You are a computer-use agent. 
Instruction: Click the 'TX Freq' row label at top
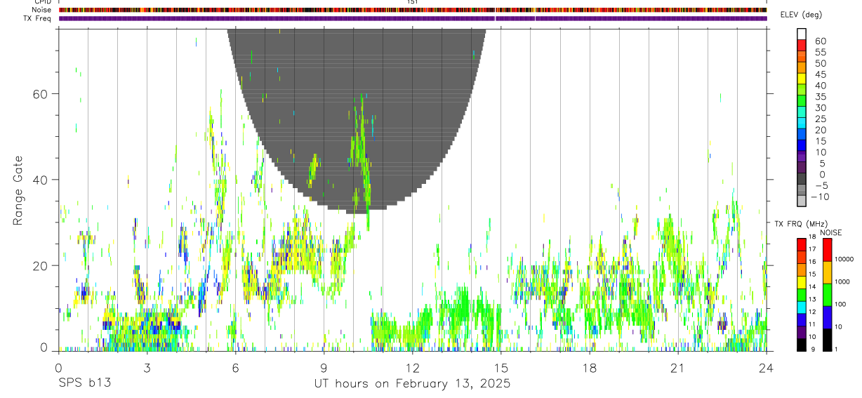tap(36, 18)
